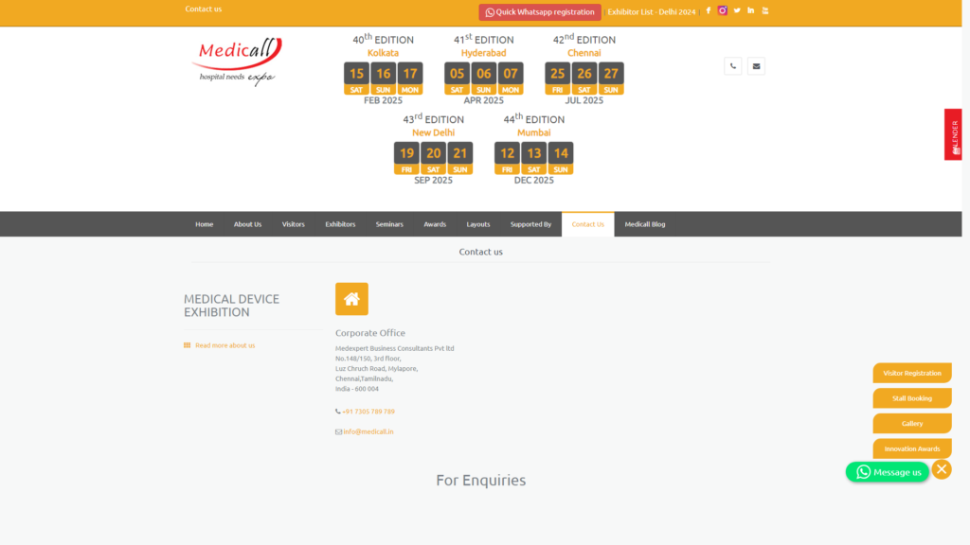
Task: Click the Contact us link in top bar
Action: click(x=203, y=9)
